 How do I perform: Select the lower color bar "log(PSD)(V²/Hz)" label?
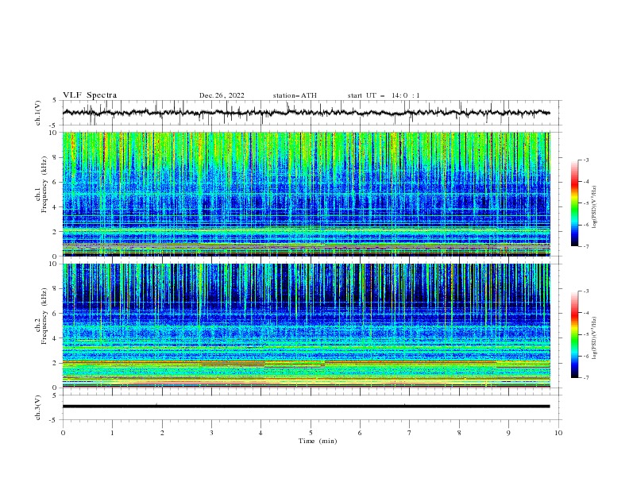594,338
